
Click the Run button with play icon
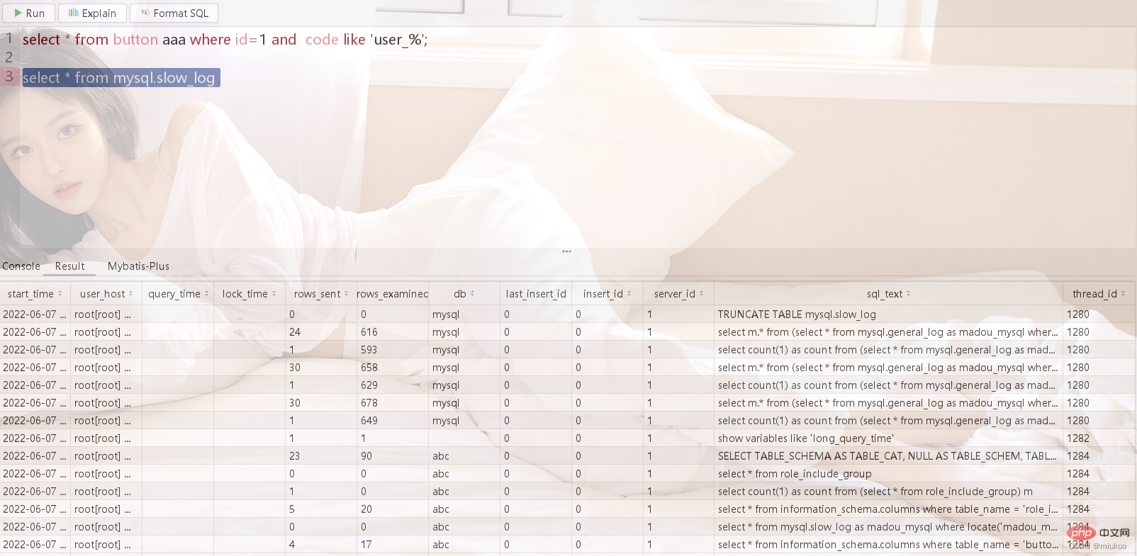[29, 13]
